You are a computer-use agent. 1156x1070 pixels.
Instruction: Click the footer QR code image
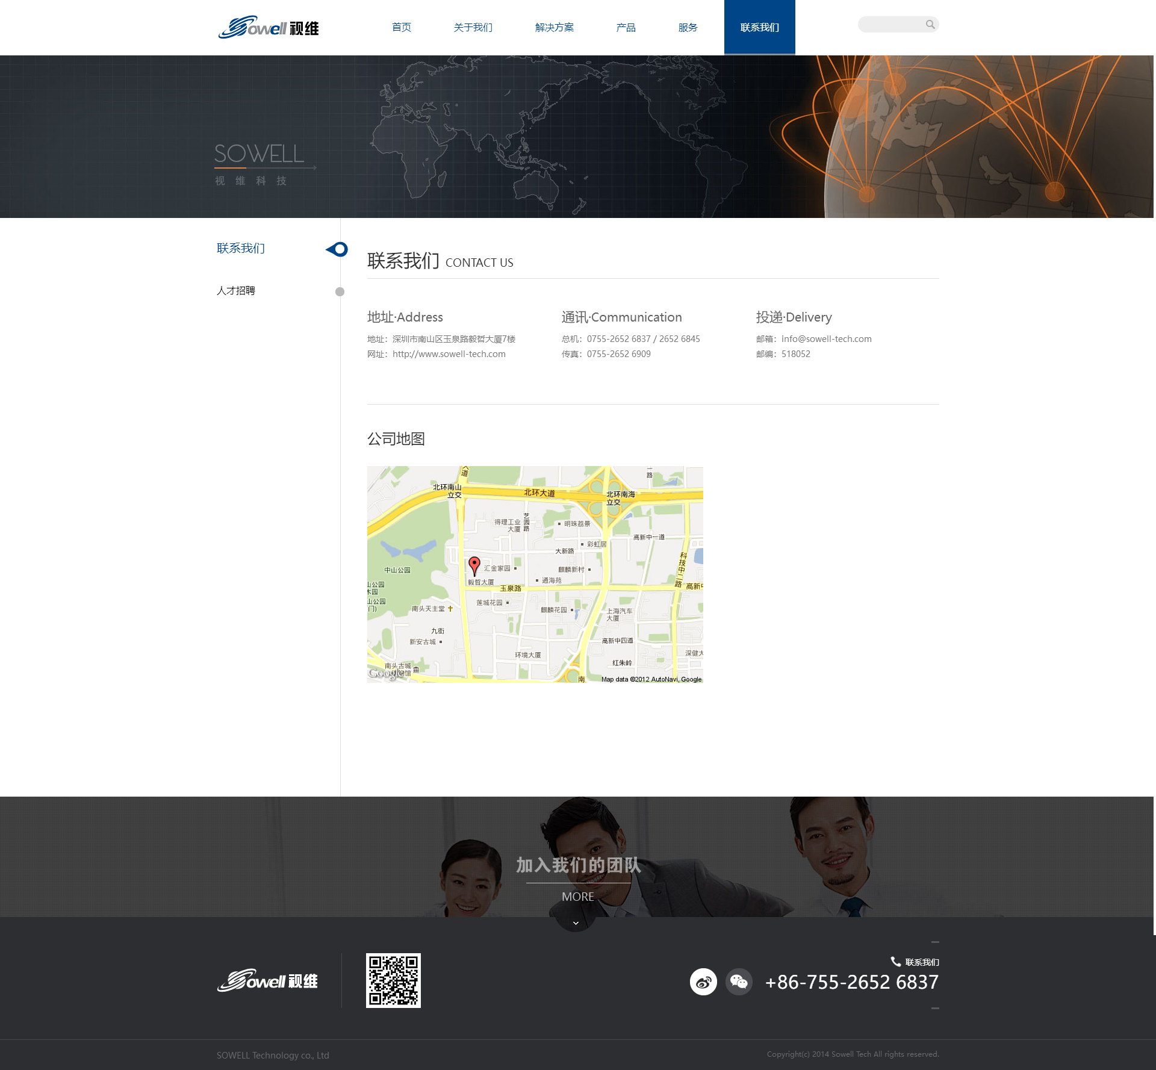[x=393, y=980]
